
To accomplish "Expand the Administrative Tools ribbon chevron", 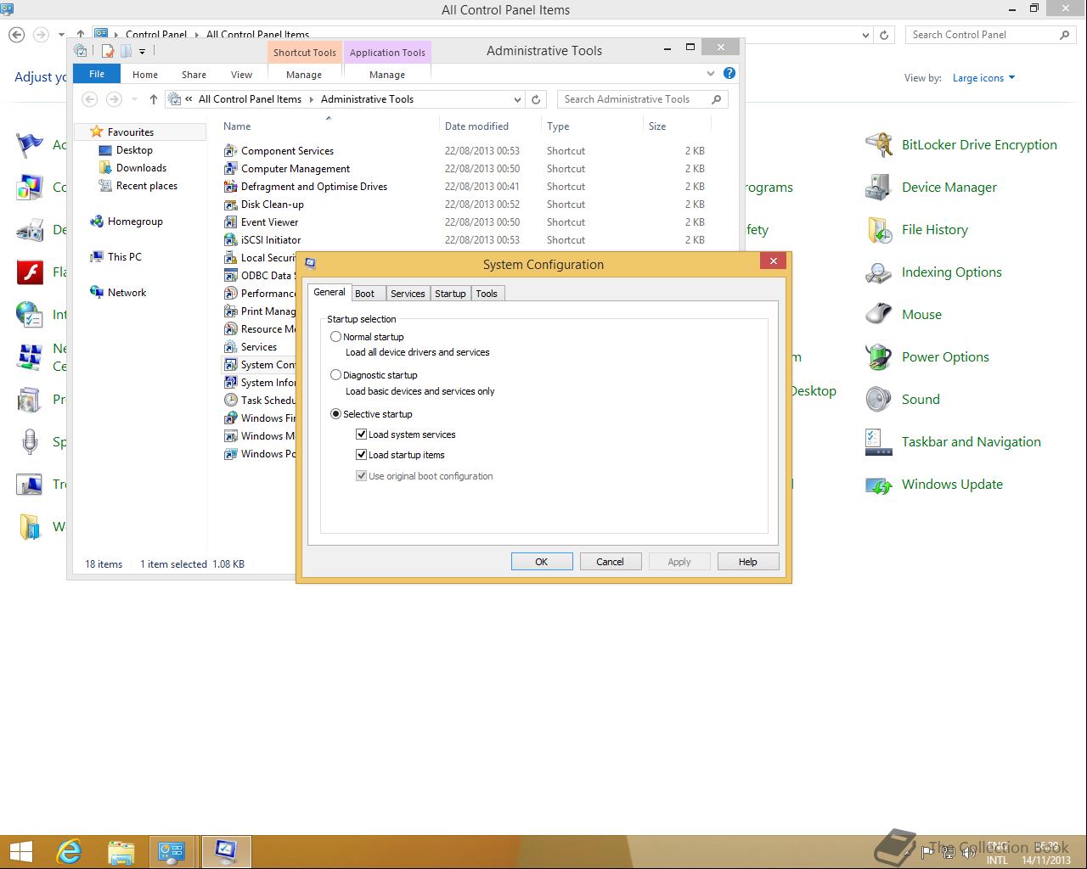I will 711,74.
